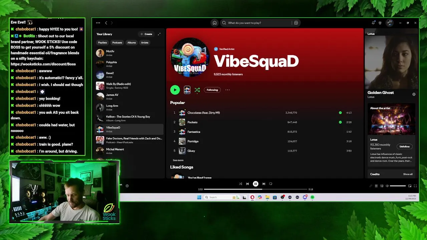Image resolution: width=427 pixels, height=240 pixels.
Task: Filter library by Podcasts
Action: pyautogui.click(x=117, y=43)
